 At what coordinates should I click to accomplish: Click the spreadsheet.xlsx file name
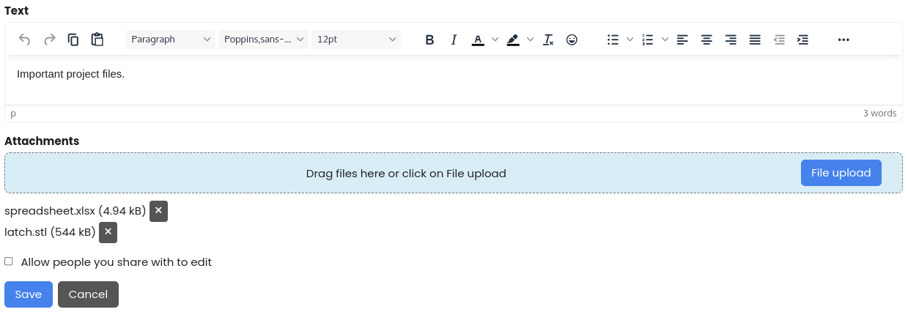click(50, 211)
